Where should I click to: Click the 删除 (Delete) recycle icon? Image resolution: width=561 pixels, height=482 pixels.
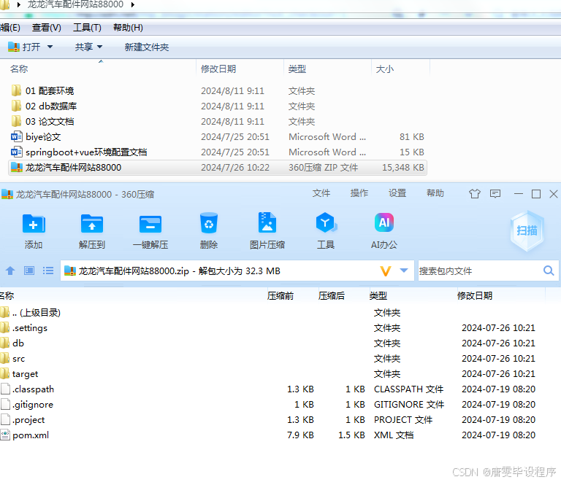click(x=209, y=224)
